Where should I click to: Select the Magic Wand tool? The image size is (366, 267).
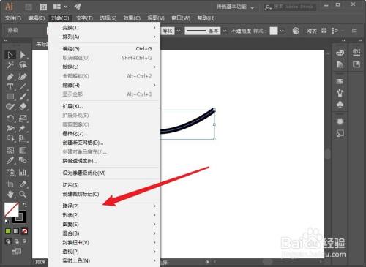pyautogui.click(x=10, y=65)
